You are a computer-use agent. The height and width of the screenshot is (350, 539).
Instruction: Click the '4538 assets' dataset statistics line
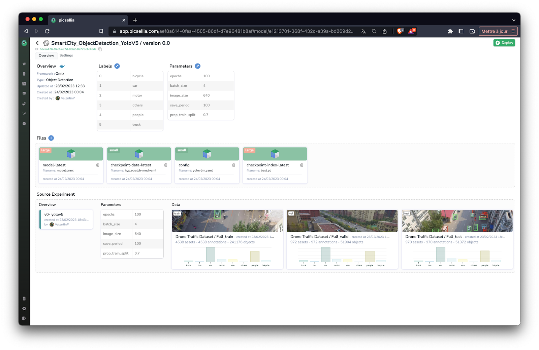click(215, 242)
